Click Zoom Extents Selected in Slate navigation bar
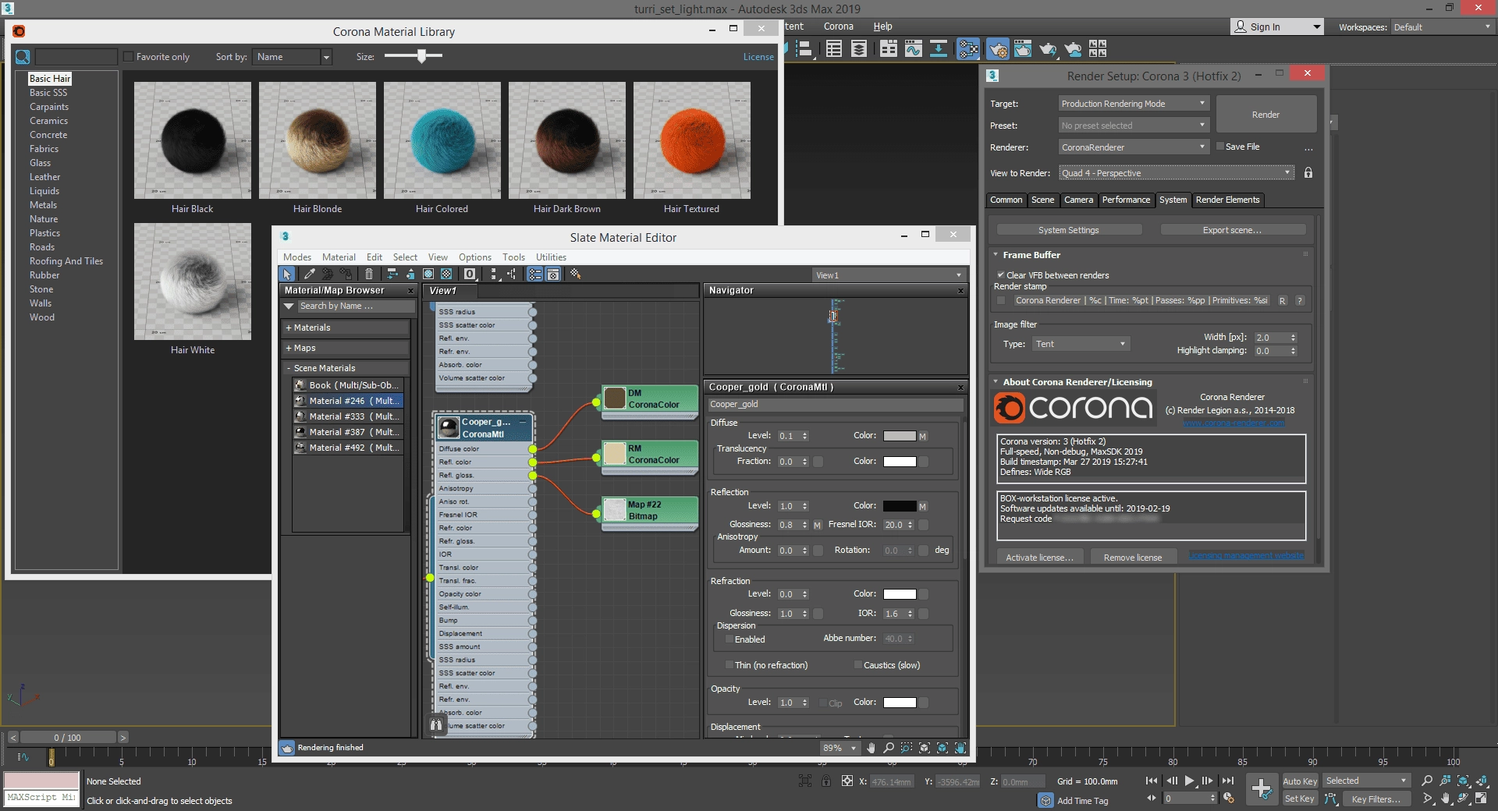Image resolution: width=1498 pixels, height=811 pixels. pos(942,748)
